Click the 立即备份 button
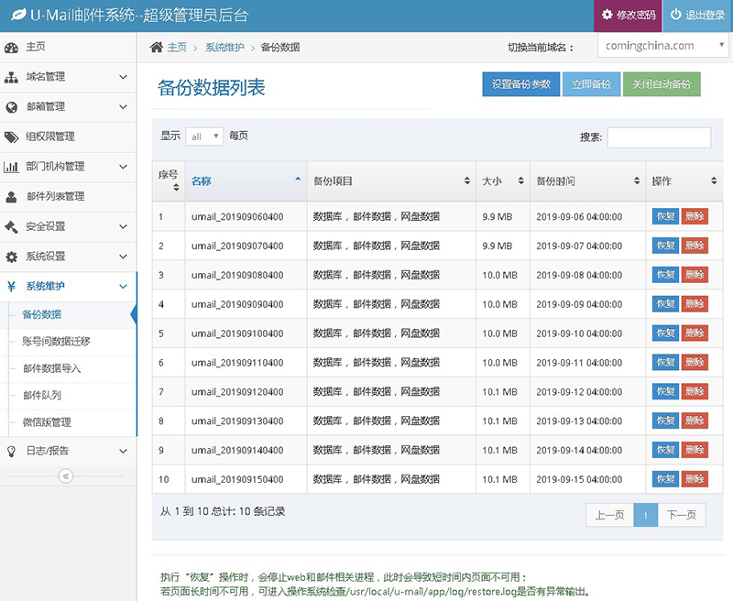733x601 pixels. click(x=591, y=84)
